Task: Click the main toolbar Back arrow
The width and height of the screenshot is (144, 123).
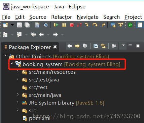Action: coord(41,35)
